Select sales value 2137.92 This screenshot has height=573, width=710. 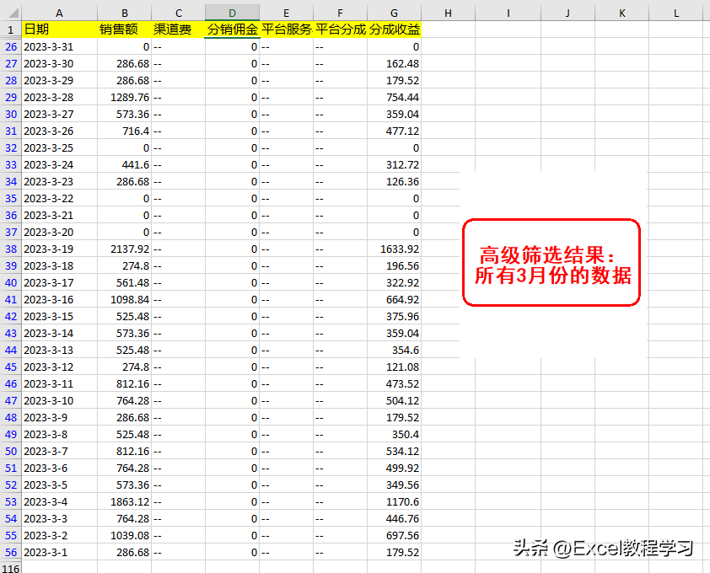(x=125, y=249)
